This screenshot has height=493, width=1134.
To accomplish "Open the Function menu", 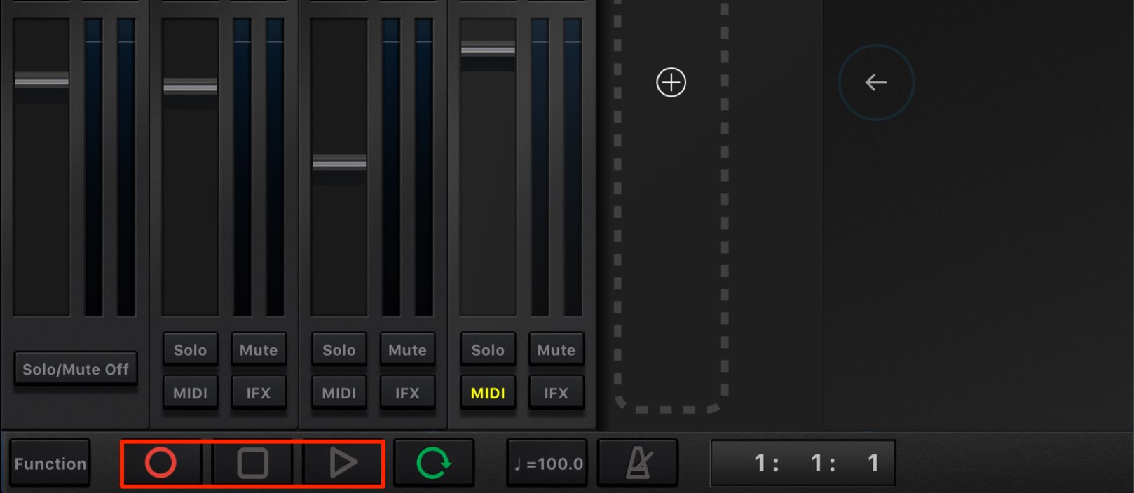I will pyautogui.click(x=50, y=464).
